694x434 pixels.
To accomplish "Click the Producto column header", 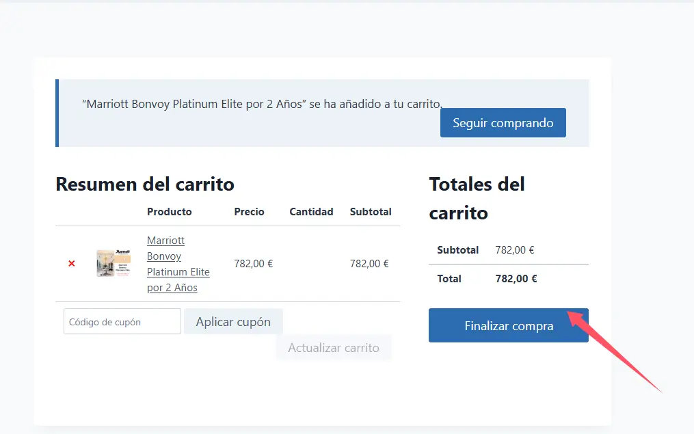I will pos(169,212).
